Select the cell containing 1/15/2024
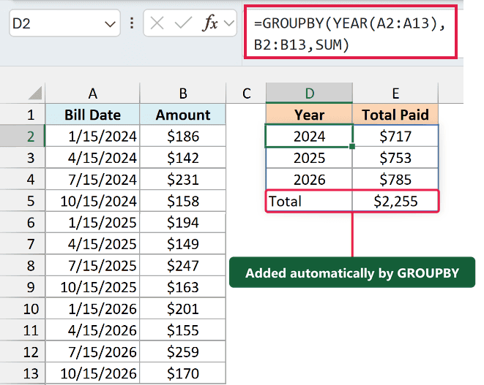This screenshot has width=484, height=385. (92, 136)
